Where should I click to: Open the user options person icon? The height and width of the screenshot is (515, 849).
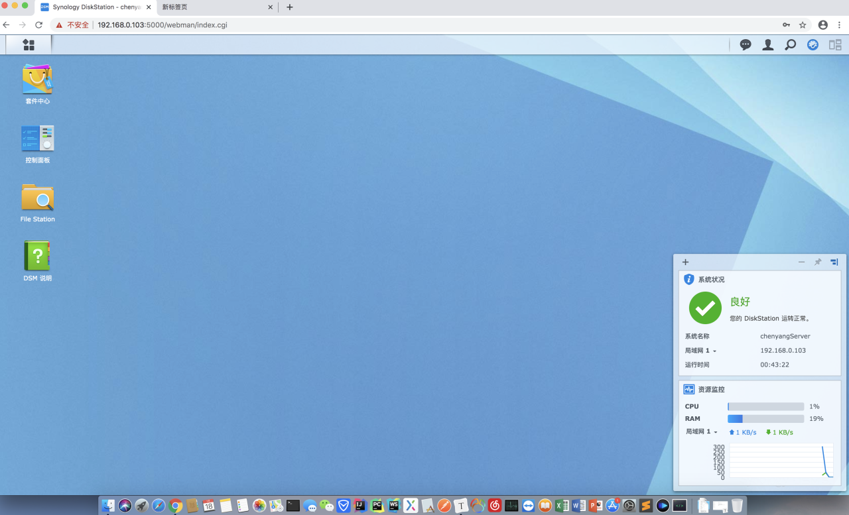(x=768, y=45)
